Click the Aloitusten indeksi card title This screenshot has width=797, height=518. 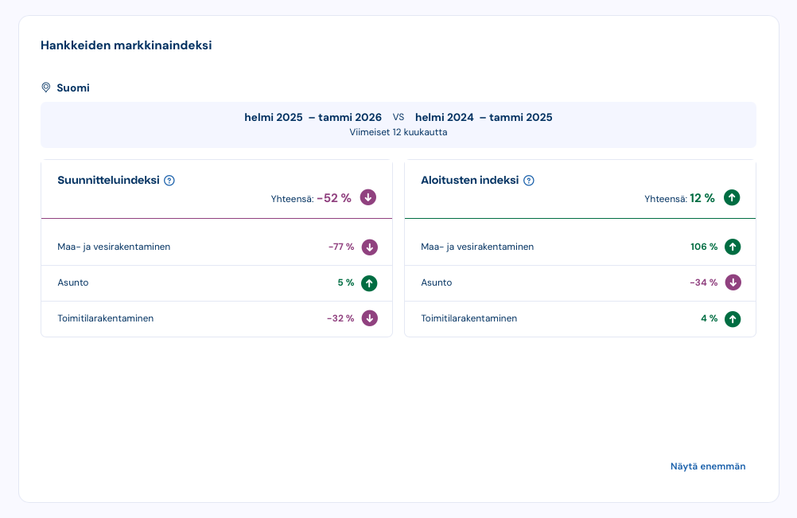(469, 181)
